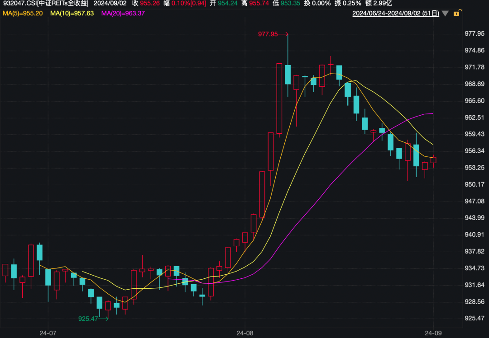Viewport: 489px width, 338px height.
Task: Click the low value 953.35
Action: pyautogui.click(x=290, y=4)
